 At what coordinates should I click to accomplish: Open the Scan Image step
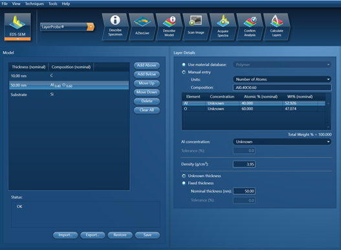[x=195, y=26]
